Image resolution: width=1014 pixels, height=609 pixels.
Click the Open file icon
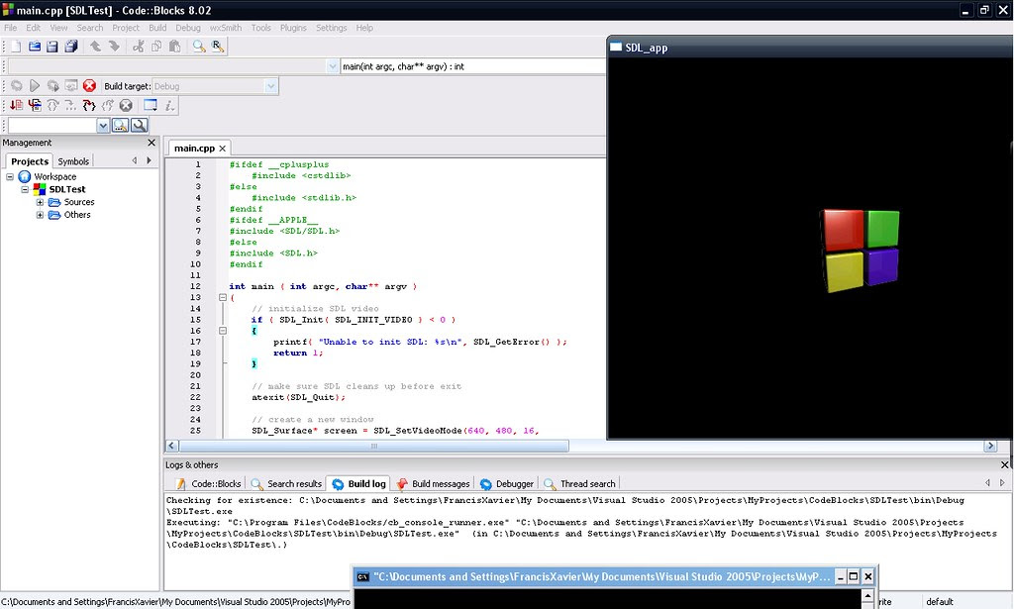click(35, 47)
